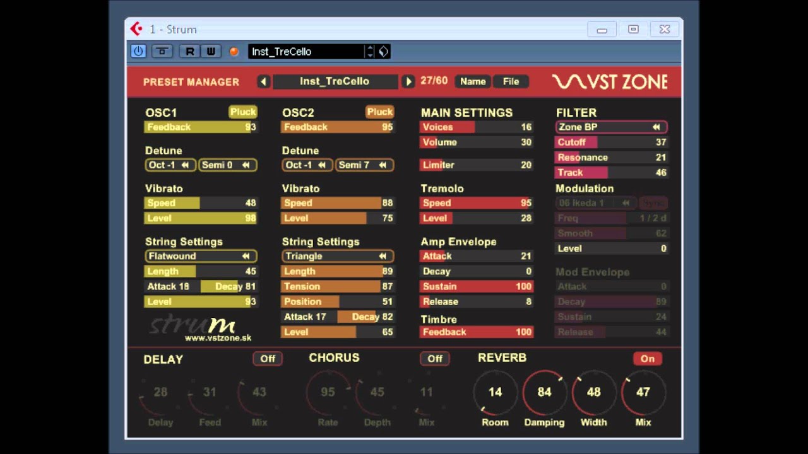Click the File button in preset manager
Viewport: 808px width, 454px height.
click(x=511, y=81)
